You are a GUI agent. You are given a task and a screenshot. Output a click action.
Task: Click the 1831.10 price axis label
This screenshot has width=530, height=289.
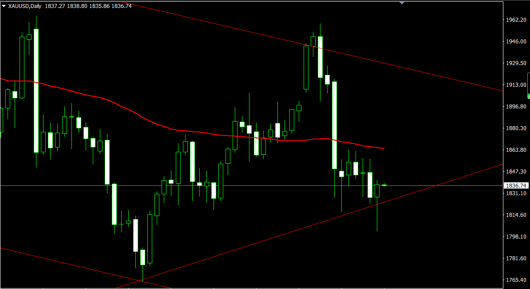pyautogui.click(x=516, y=193)
